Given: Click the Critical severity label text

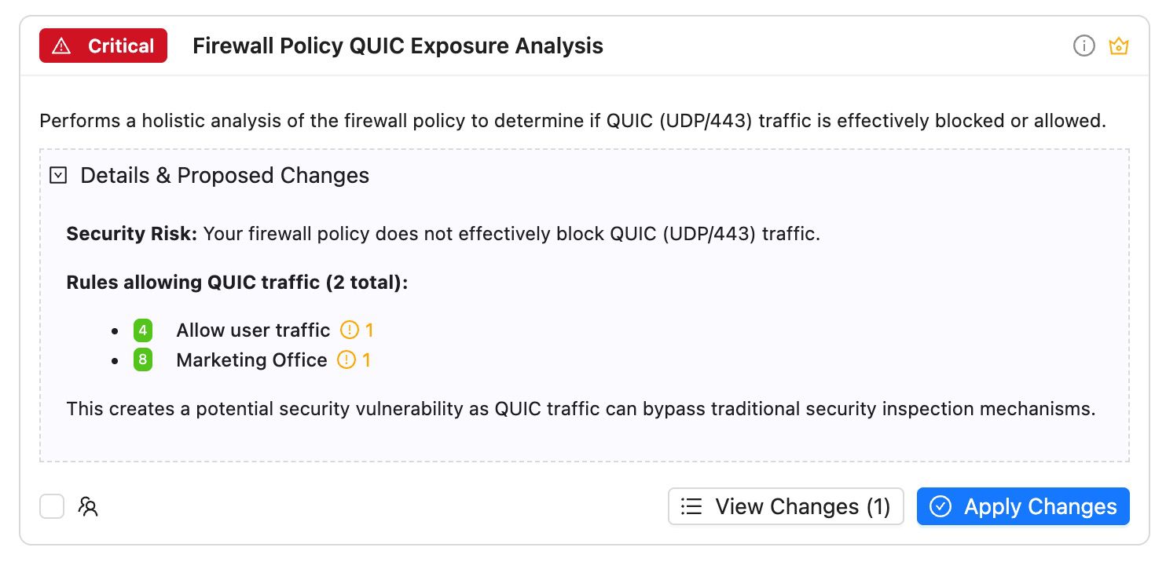Looking at the screenshot, I should click(120, 46).
